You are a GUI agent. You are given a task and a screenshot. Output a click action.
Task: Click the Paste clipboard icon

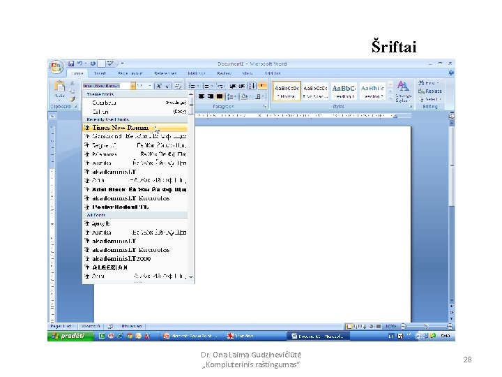[x=59, y=86]
